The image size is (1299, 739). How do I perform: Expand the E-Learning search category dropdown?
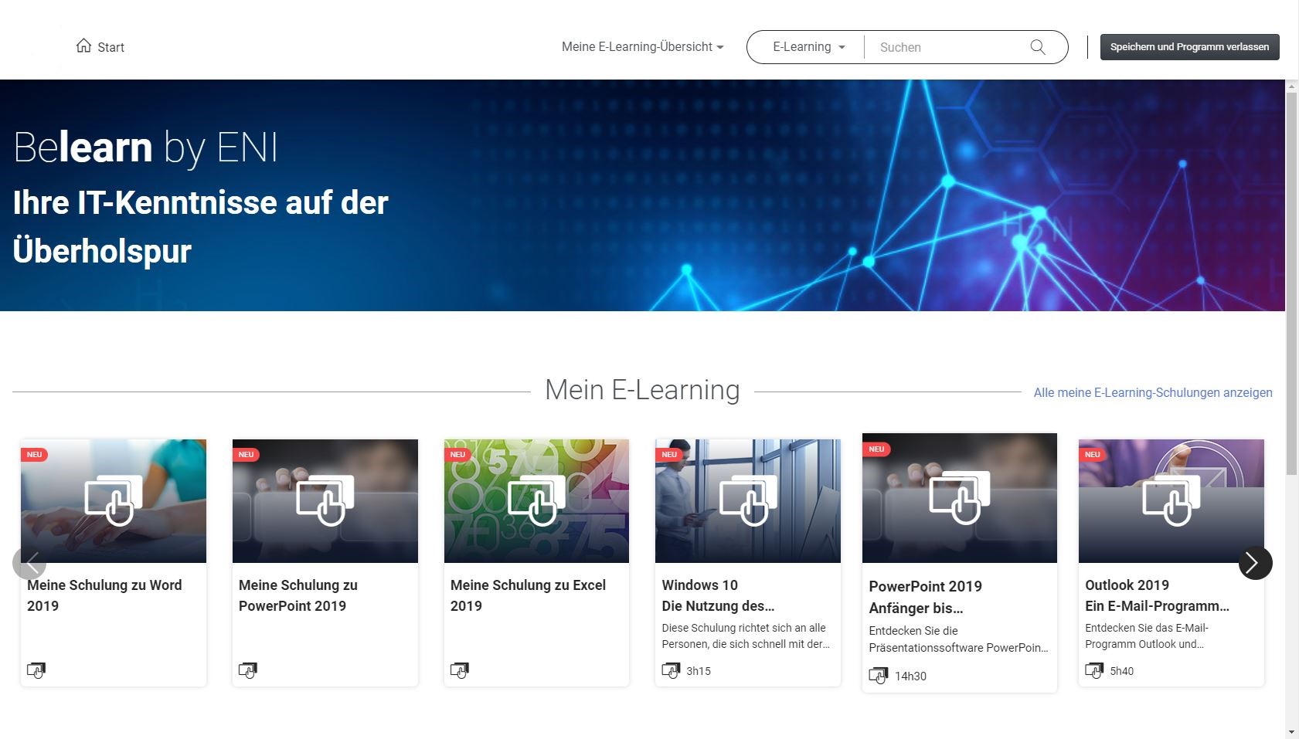808,47
